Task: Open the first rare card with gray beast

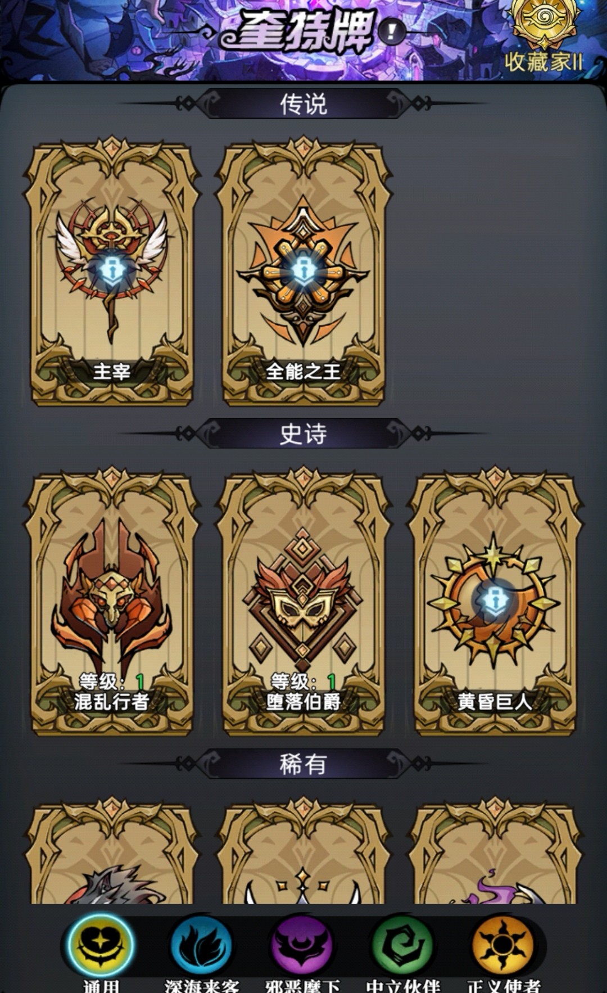Action: [x=112, y=851]
